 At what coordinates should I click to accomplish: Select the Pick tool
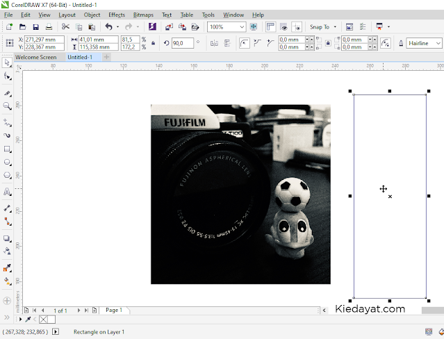[7, 63]
